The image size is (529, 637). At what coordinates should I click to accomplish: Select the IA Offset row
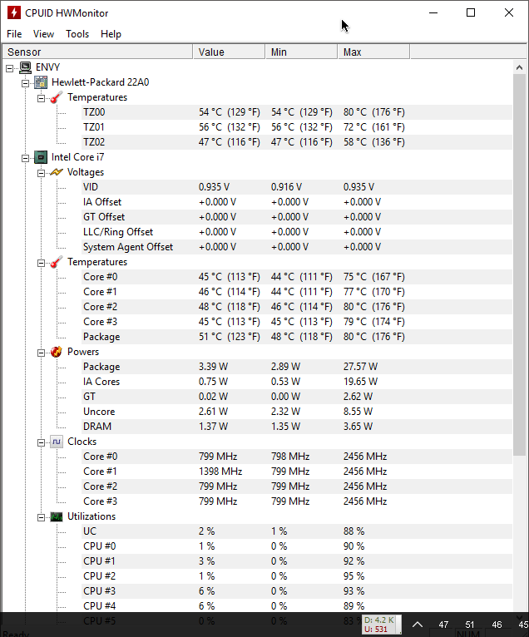pos(297,202)
